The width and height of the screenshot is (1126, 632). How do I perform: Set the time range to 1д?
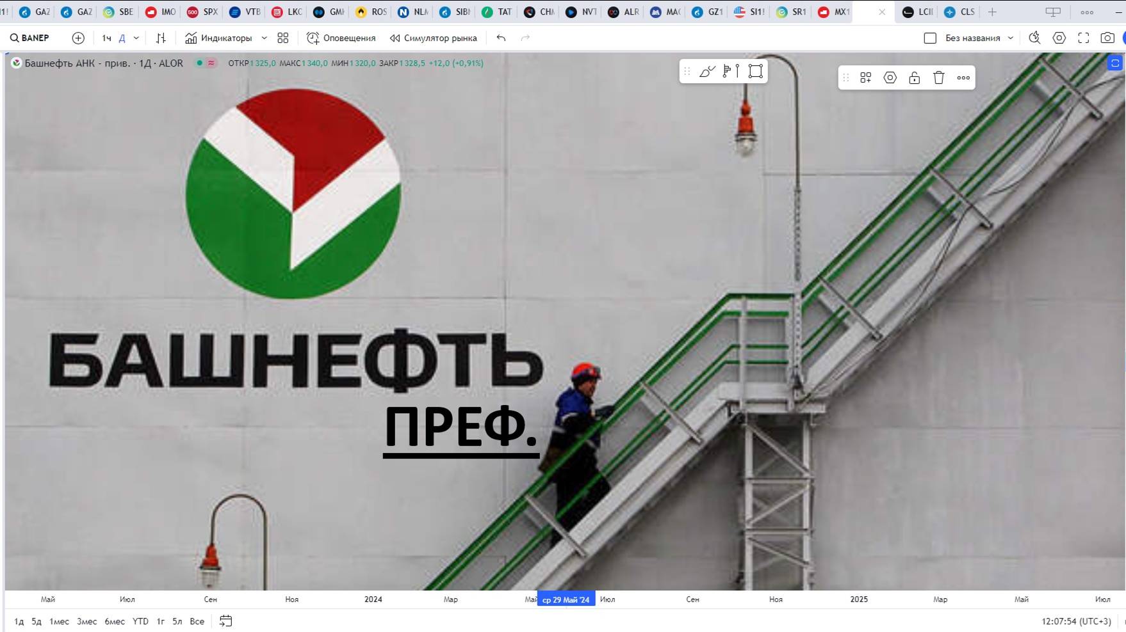(x=19, y=621)
